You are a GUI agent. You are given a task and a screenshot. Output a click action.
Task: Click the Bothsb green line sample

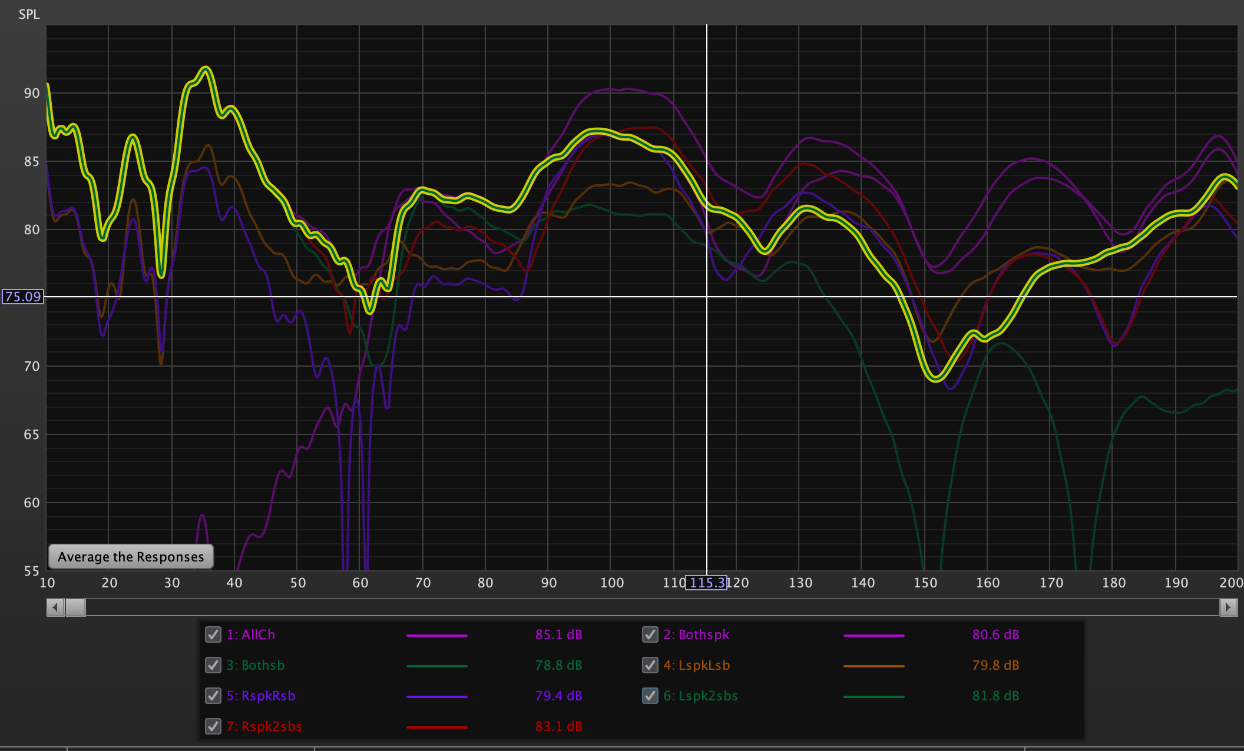pyautogui.click(x=437, y=666)
